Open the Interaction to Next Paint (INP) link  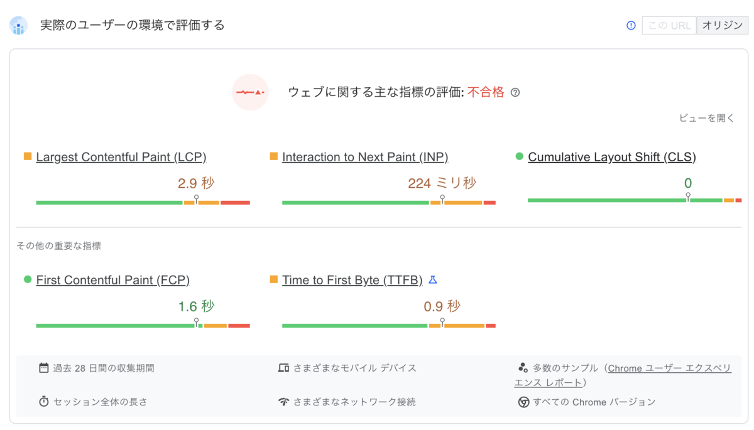pyautogui.click(x=365, y=157)
